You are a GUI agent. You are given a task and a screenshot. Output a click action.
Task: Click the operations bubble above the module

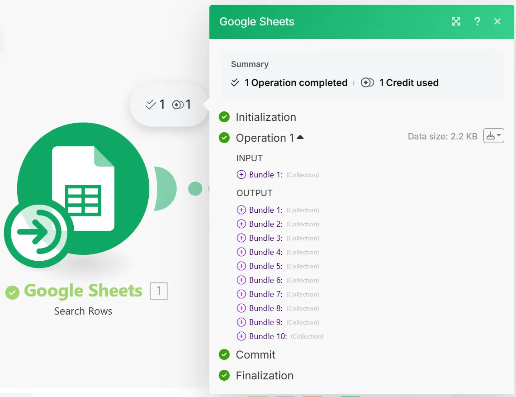(x=169, y=105)
